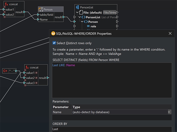Image resolution: width=177 pixels, height=132 pixels.
Task: Click value3 input connector on lower concat
Action: point(24,83)
